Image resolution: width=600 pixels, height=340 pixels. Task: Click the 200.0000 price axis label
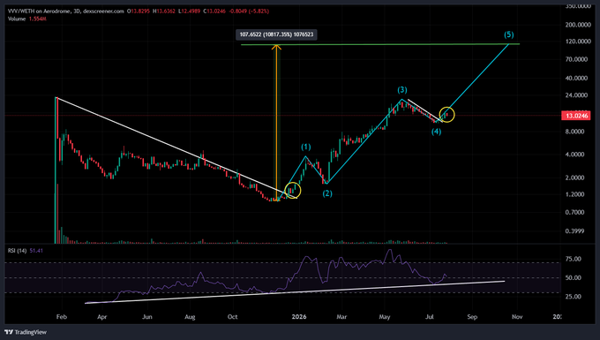578,25
